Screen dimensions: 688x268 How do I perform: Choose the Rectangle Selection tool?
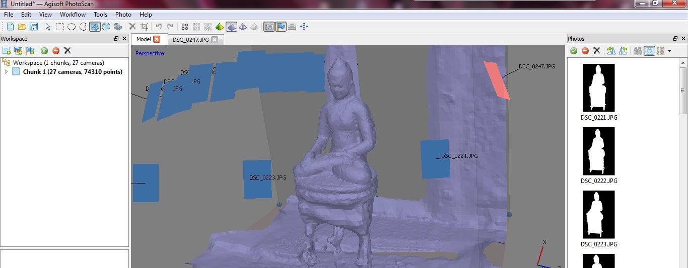(59, 27)
